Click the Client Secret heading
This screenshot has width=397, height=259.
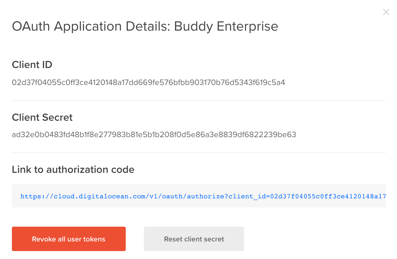[42, 117]
